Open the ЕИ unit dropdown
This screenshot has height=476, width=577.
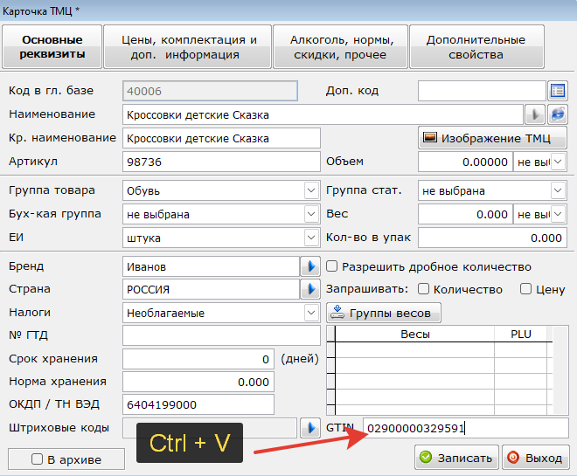pos(311,238)
